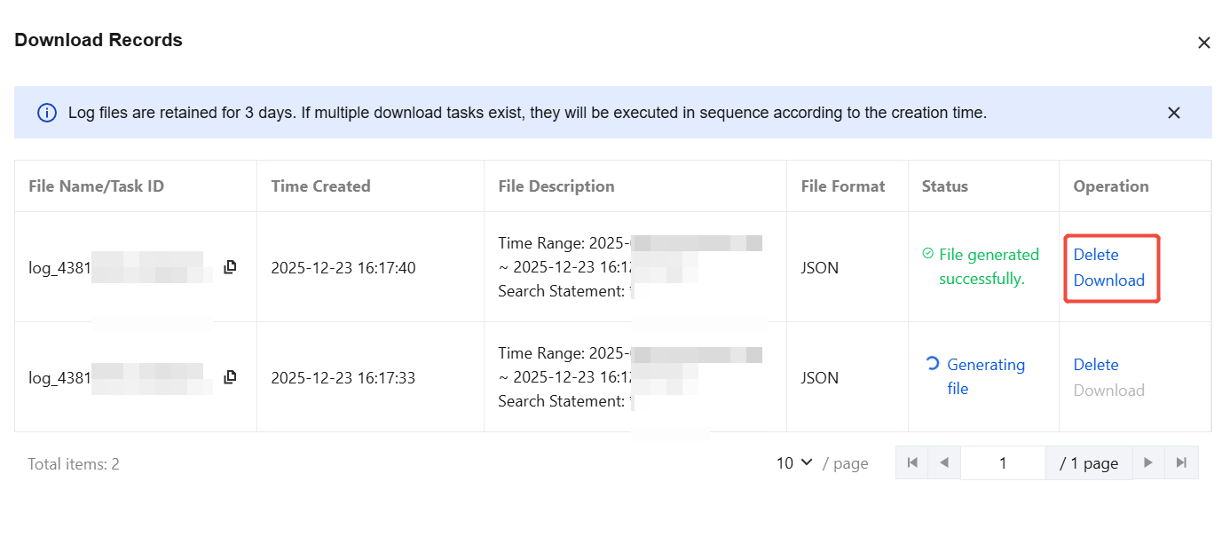
Task: Click the page number input field
Action: pyautogui.click(x=1003, y=462)
